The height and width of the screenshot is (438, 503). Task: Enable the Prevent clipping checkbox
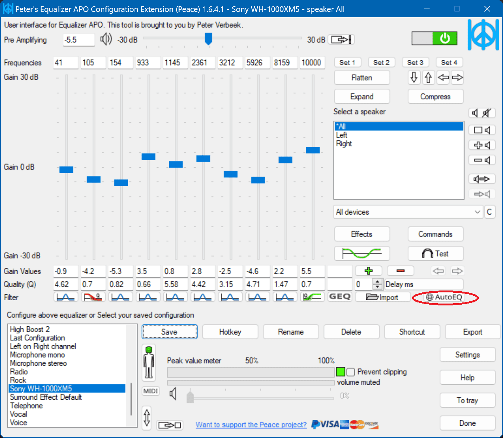[x=351, y=372]
